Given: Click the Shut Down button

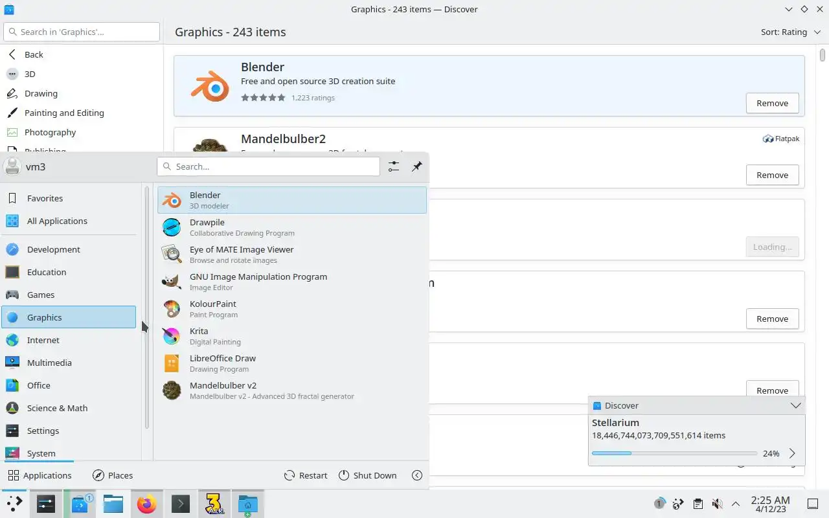Looking at the screenshot, I should tap(368, 475).
